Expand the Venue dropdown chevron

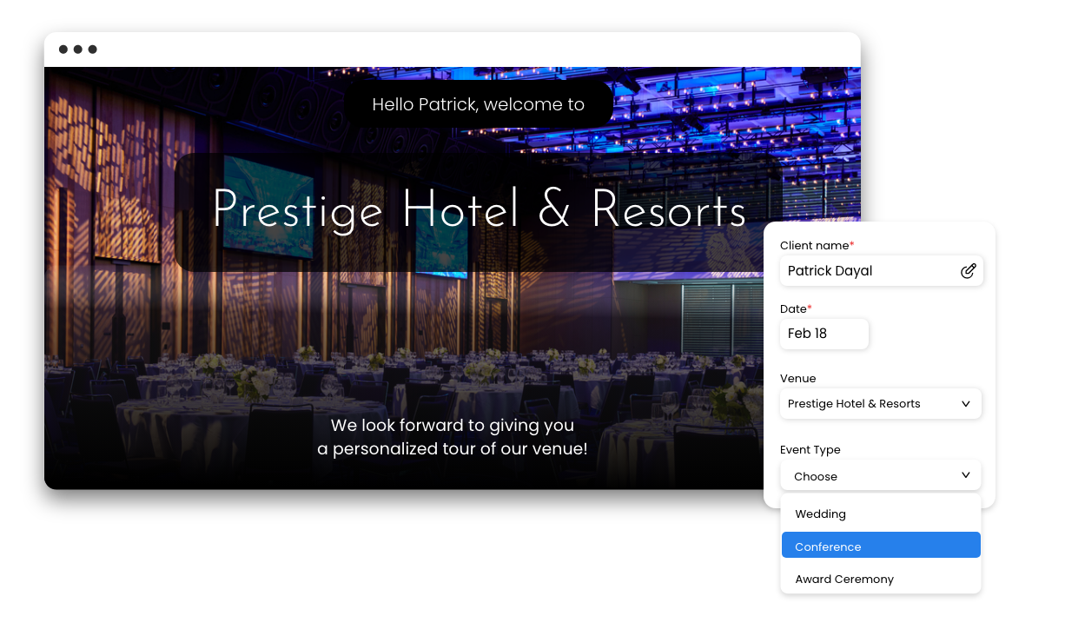tap(965, 404)
